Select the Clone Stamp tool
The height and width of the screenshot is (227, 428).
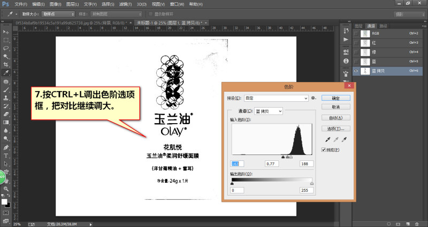coord(6,98)
